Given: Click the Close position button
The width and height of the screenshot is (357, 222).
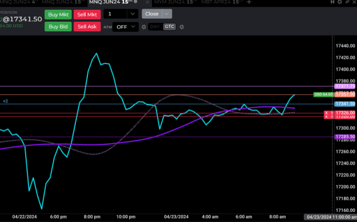Looking at the screenshot, I should [152, 14].
